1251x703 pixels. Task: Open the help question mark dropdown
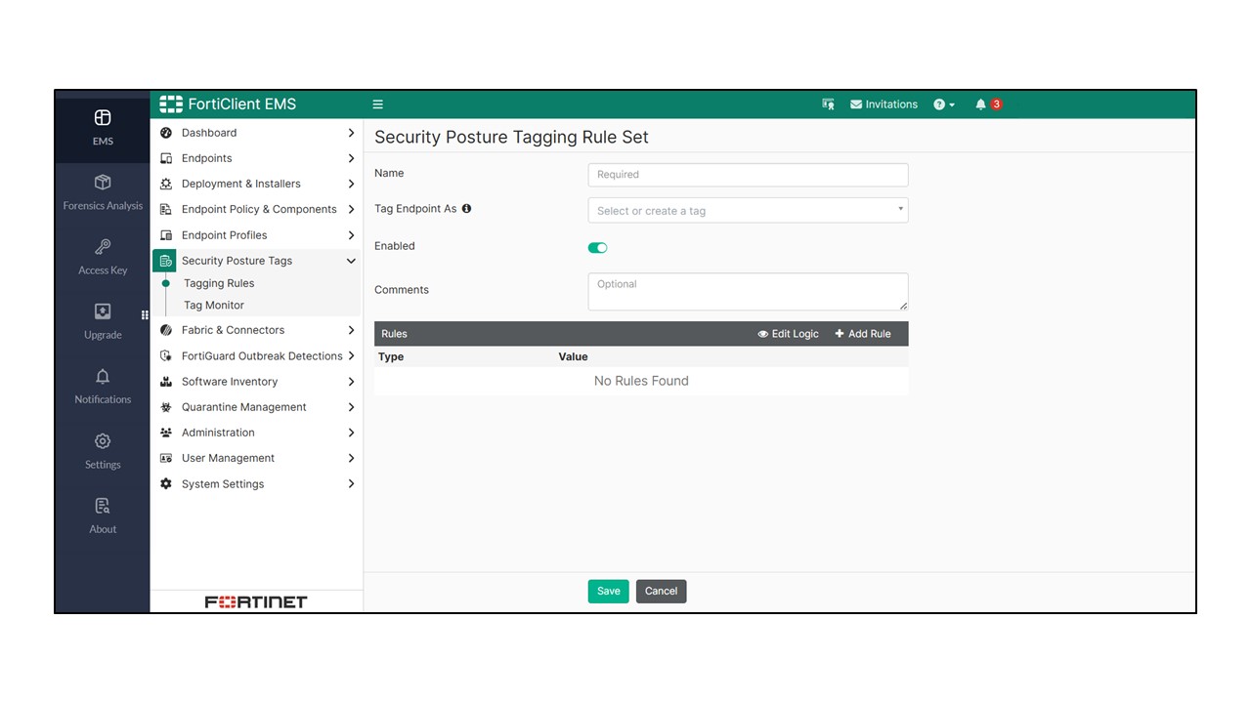(x=944, y=104)
